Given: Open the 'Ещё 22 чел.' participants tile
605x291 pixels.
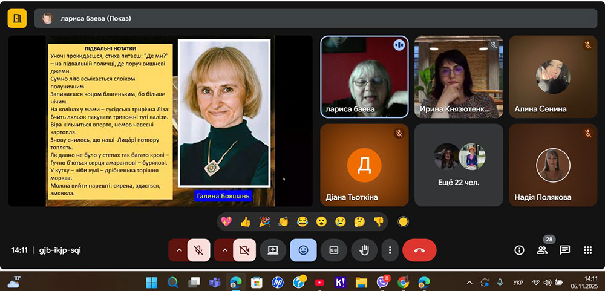Looking at the screenshot, I should (x=459, y=165).
